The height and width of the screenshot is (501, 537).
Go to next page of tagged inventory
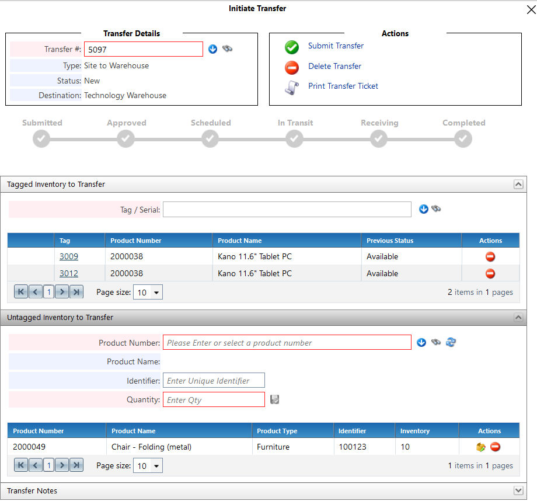(62, 292)
